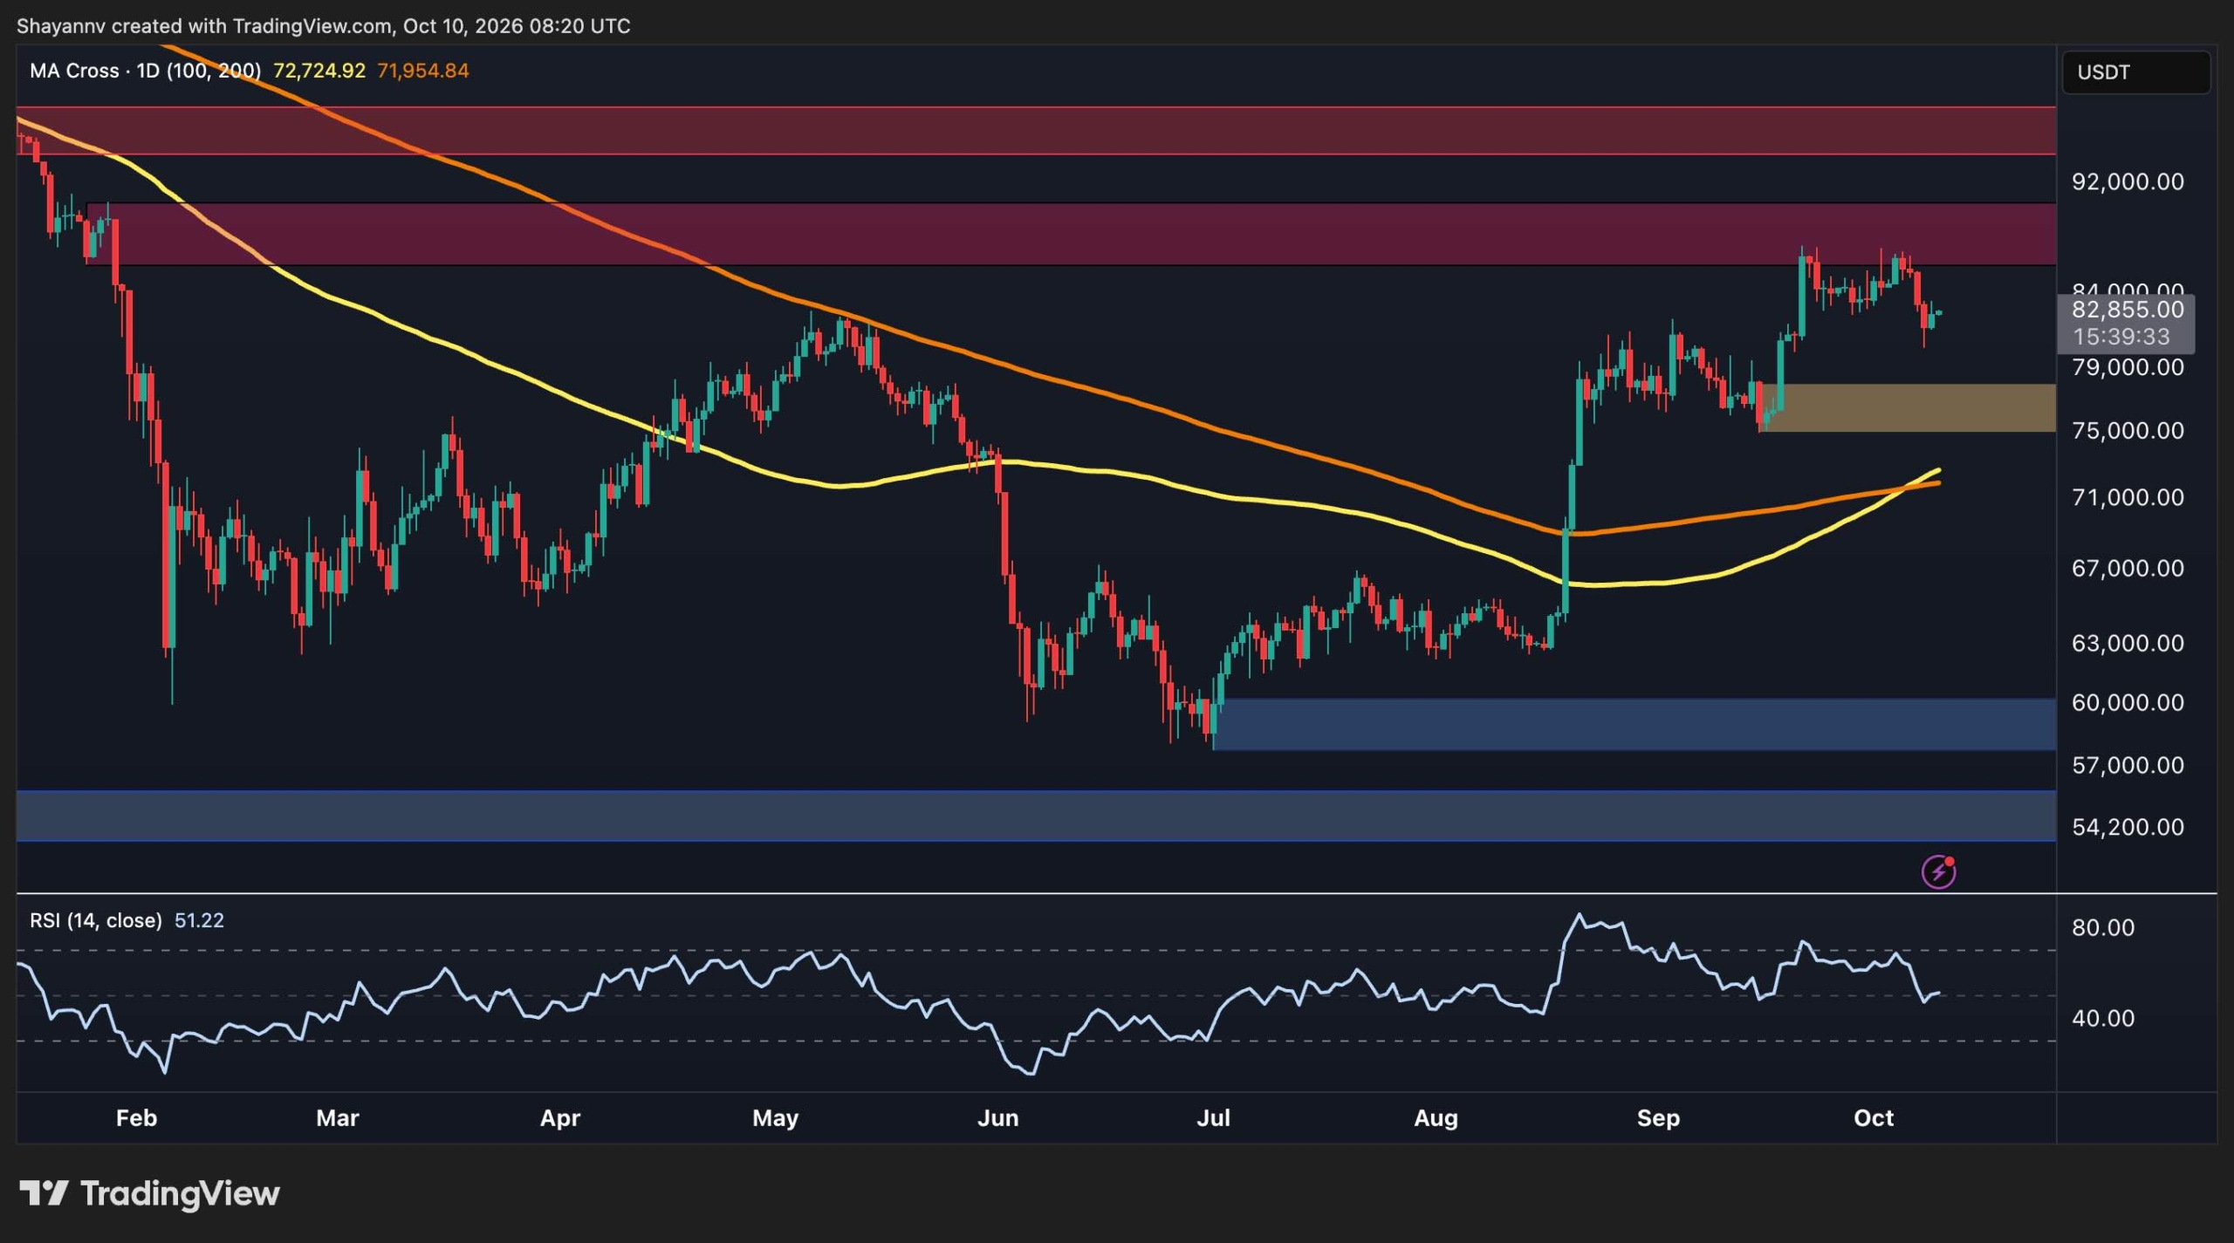Click the Jul label on time axis
2234x1243 pixels.
pos(1213,1118)
